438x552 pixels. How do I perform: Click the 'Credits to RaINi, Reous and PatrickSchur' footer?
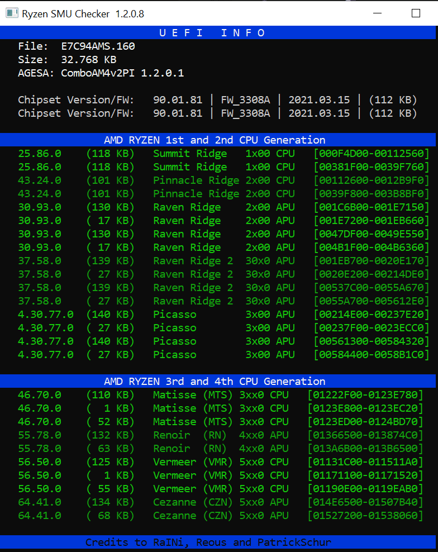[x=218, y=542]
